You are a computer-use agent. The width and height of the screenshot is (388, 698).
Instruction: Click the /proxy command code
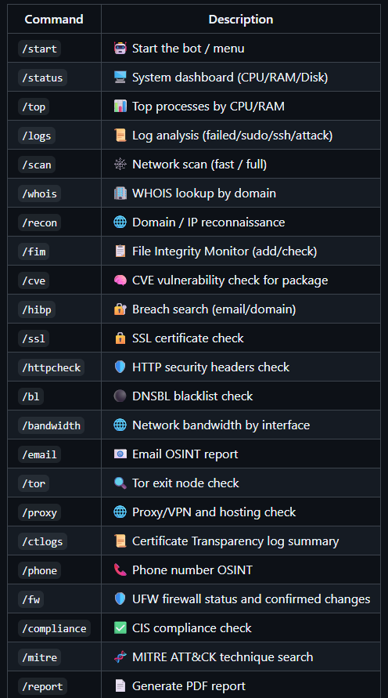click(x=40, y=512)
